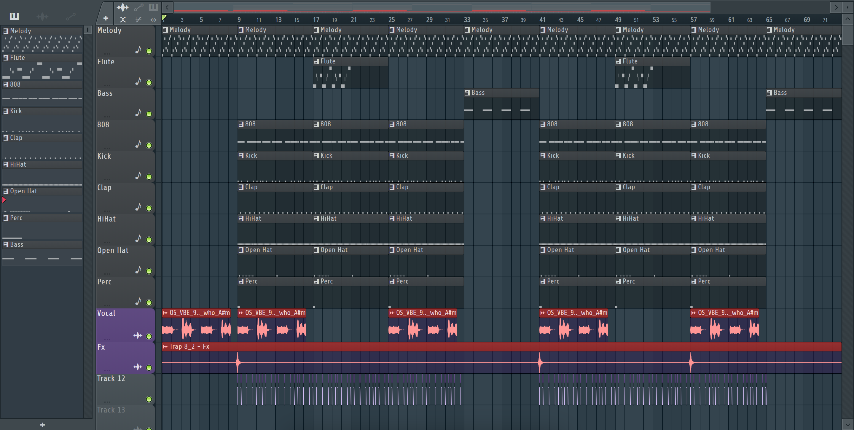Click the note icon on the Bass track
854x430 pixels.
point(138,113)
